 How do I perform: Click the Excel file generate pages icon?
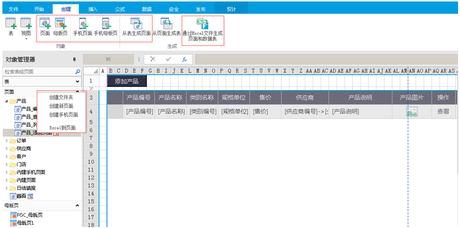pos(202,24)
